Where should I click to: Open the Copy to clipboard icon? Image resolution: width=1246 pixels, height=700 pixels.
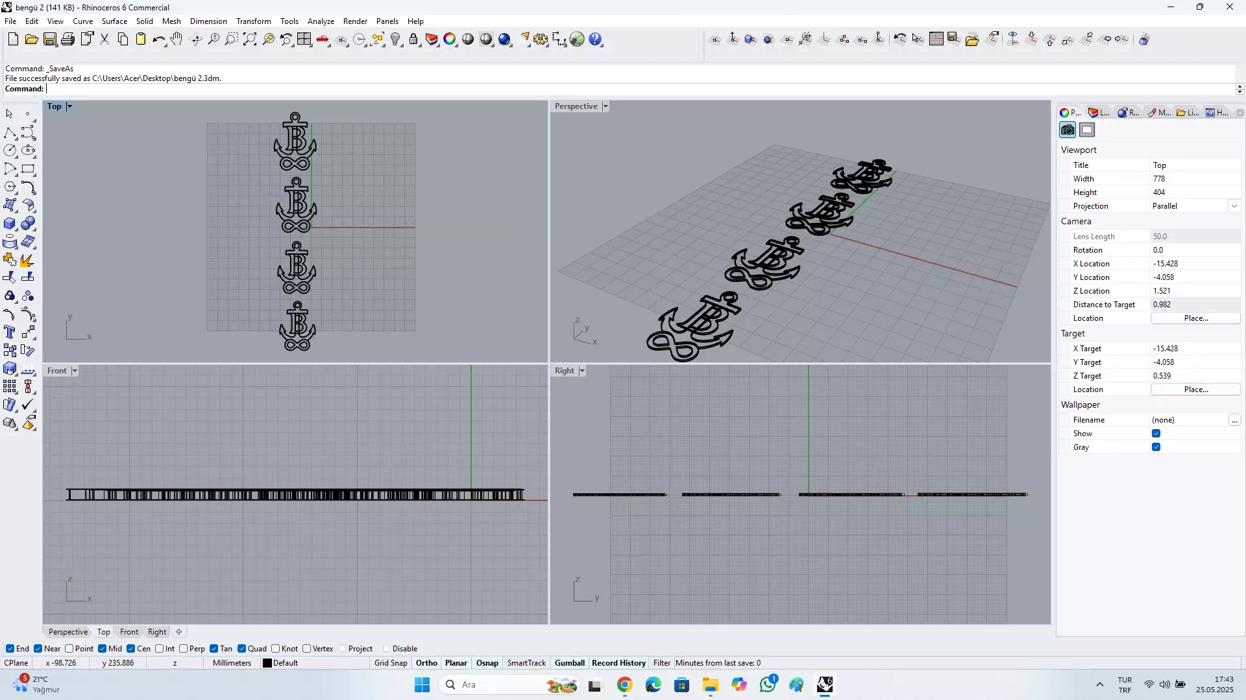[x=123, y=40]
